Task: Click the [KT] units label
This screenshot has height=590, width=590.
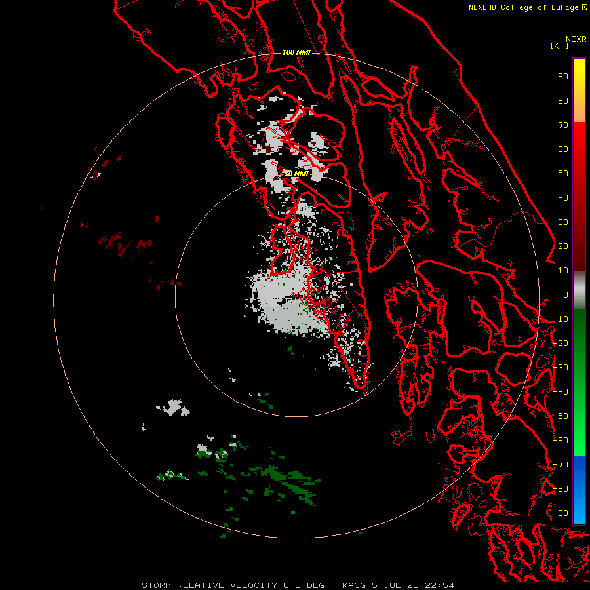Action: point(559,45)
